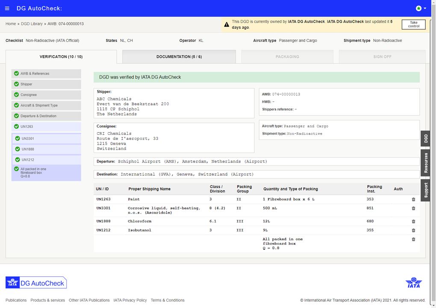Select Departure & Destination item
The image size is (436, 308).
coord(46,116)
